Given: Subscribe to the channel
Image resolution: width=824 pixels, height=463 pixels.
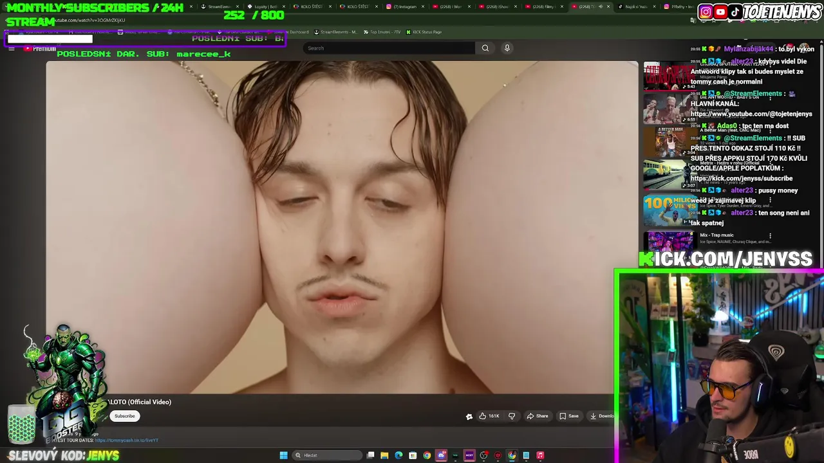Looking at the screenshot, I should (x=125, y=416).
